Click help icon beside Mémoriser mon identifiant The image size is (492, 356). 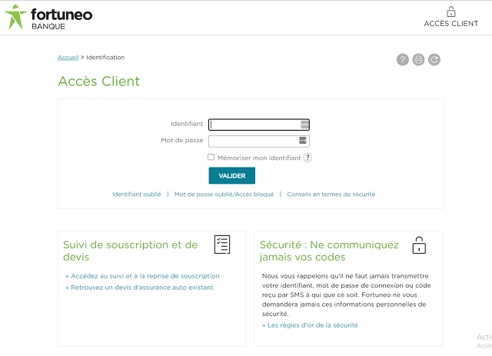(x=307, y=158)
